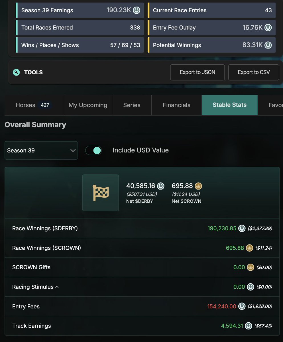This screenshot has width=283, height=342.
Task: Click the checkered flag icon tile
Action: [101, 193]
